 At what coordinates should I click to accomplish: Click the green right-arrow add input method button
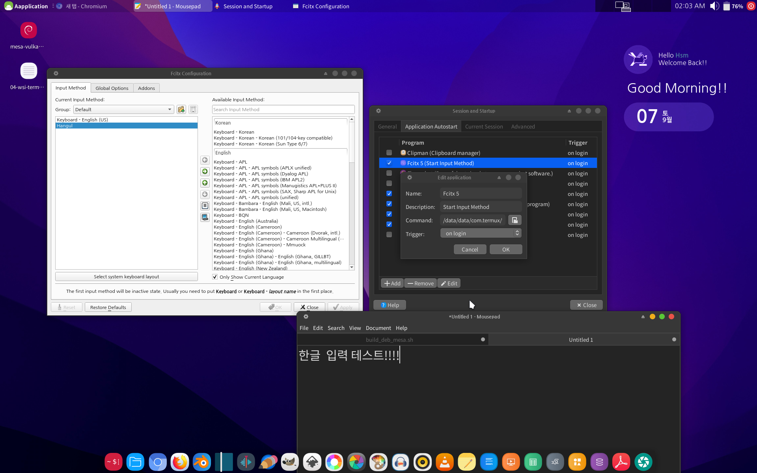click(x=205, y=171)
